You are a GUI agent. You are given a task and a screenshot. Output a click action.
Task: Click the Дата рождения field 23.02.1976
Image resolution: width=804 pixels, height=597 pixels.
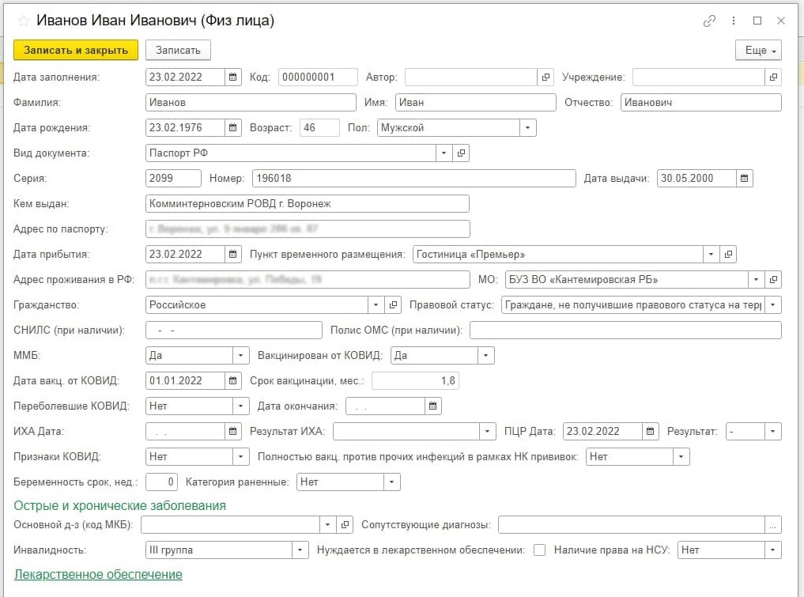pos(185,128)
